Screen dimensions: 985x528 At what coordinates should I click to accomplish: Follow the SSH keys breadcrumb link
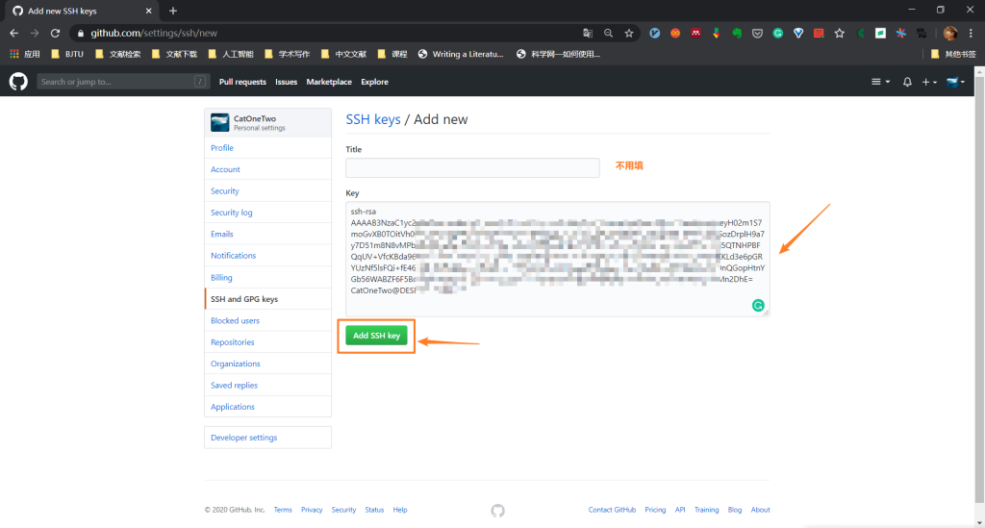tap(373, 119)
